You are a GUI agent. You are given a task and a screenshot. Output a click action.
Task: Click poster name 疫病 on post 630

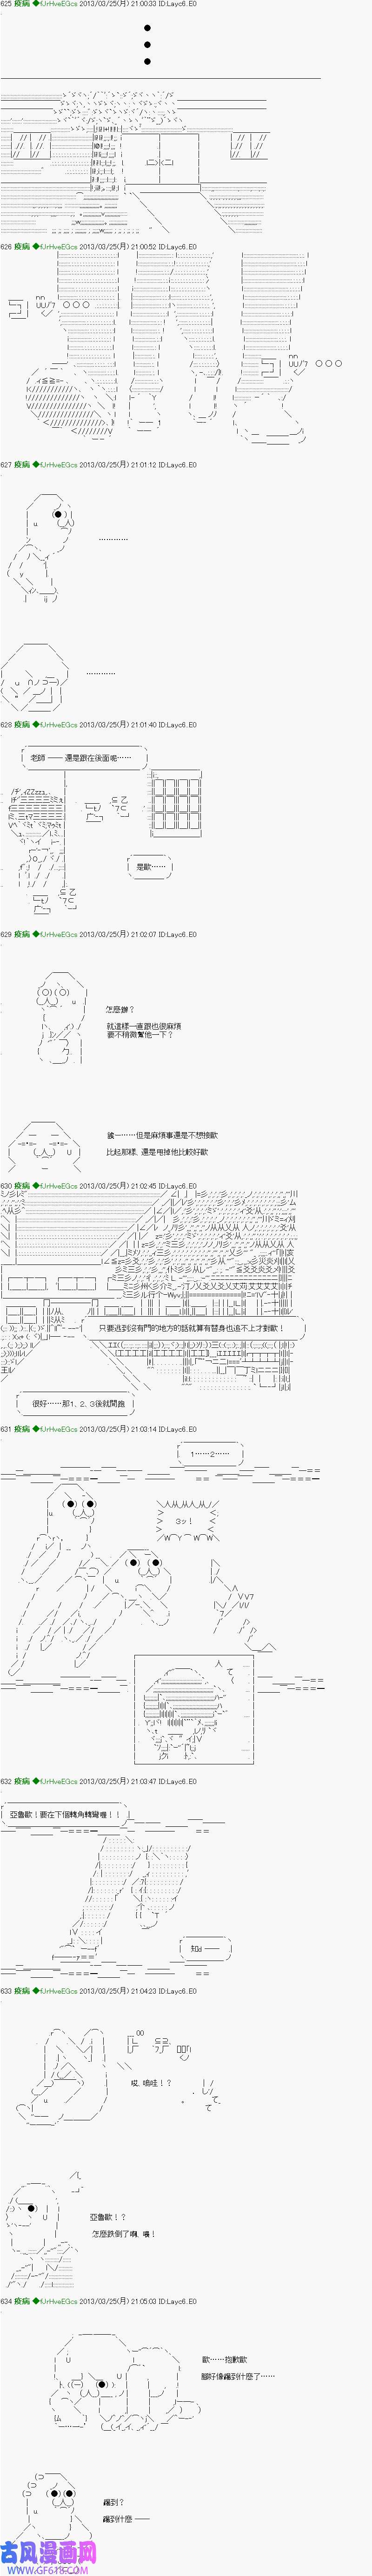(x=22, y=1186)
